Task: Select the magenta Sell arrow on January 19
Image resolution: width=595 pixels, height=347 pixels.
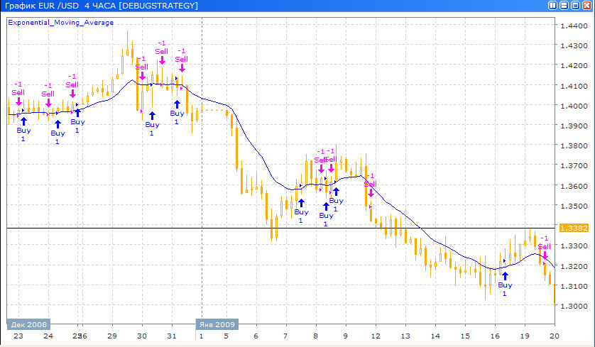Action: pos(545,255)
